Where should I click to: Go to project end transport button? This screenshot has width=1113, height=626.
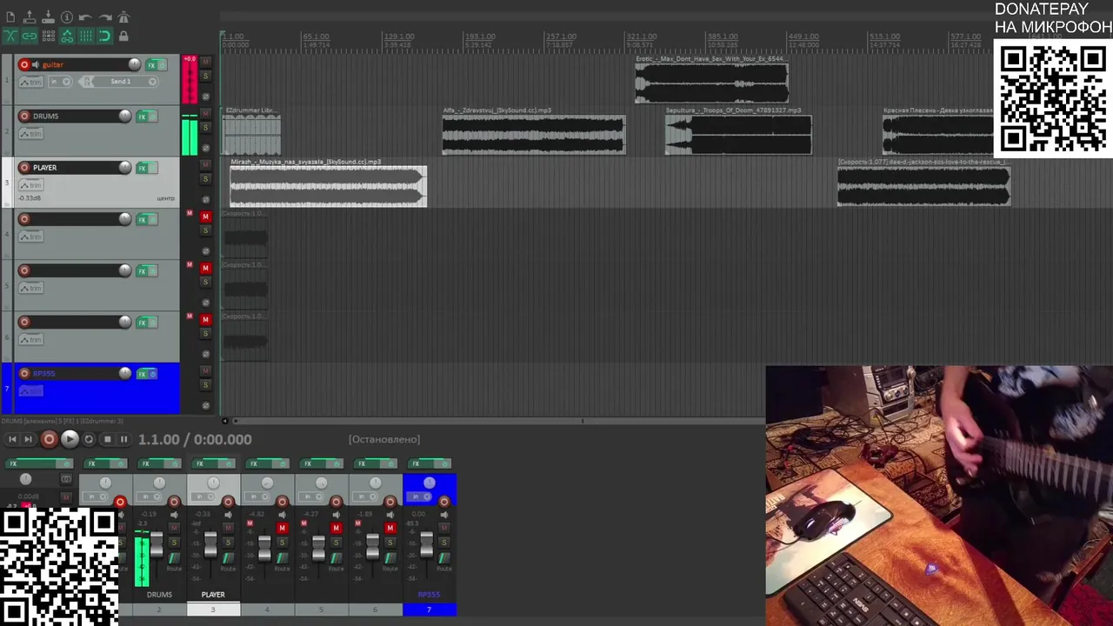tap(28, 440)
